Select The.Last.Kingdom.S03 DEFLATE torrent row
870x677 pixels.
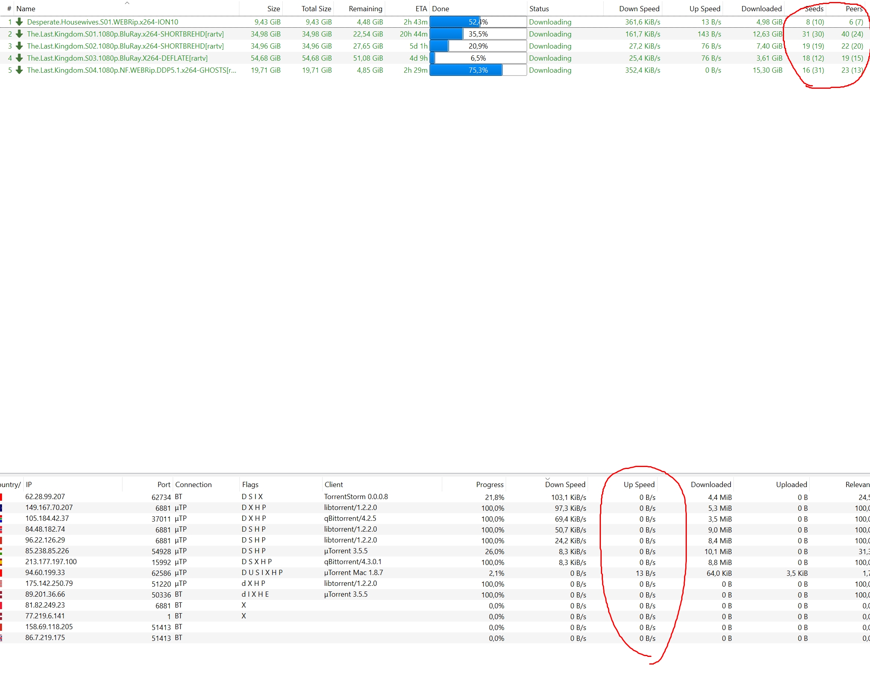click(x=435, y=58)
